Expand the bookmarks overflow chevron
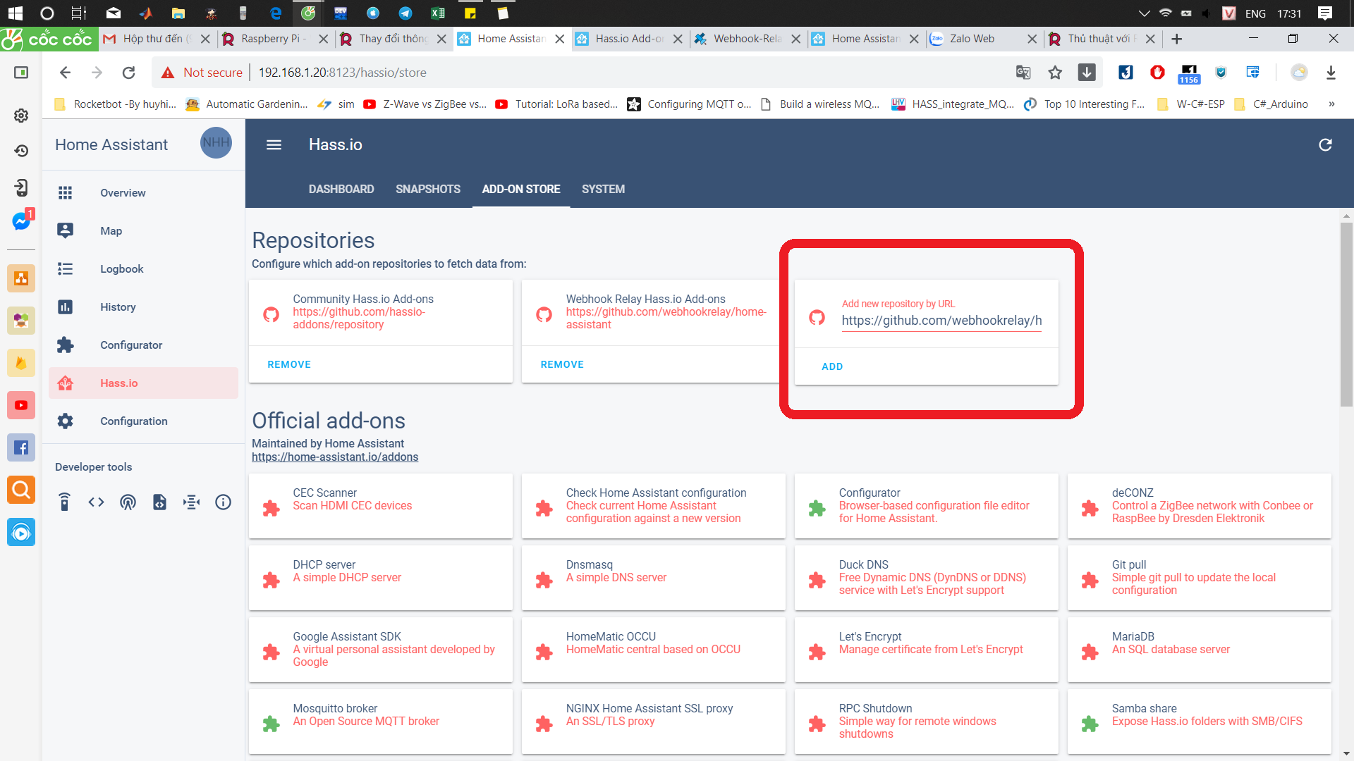Image resolution: width=1354 pixels, height=761 pixels. (1331, 104)
